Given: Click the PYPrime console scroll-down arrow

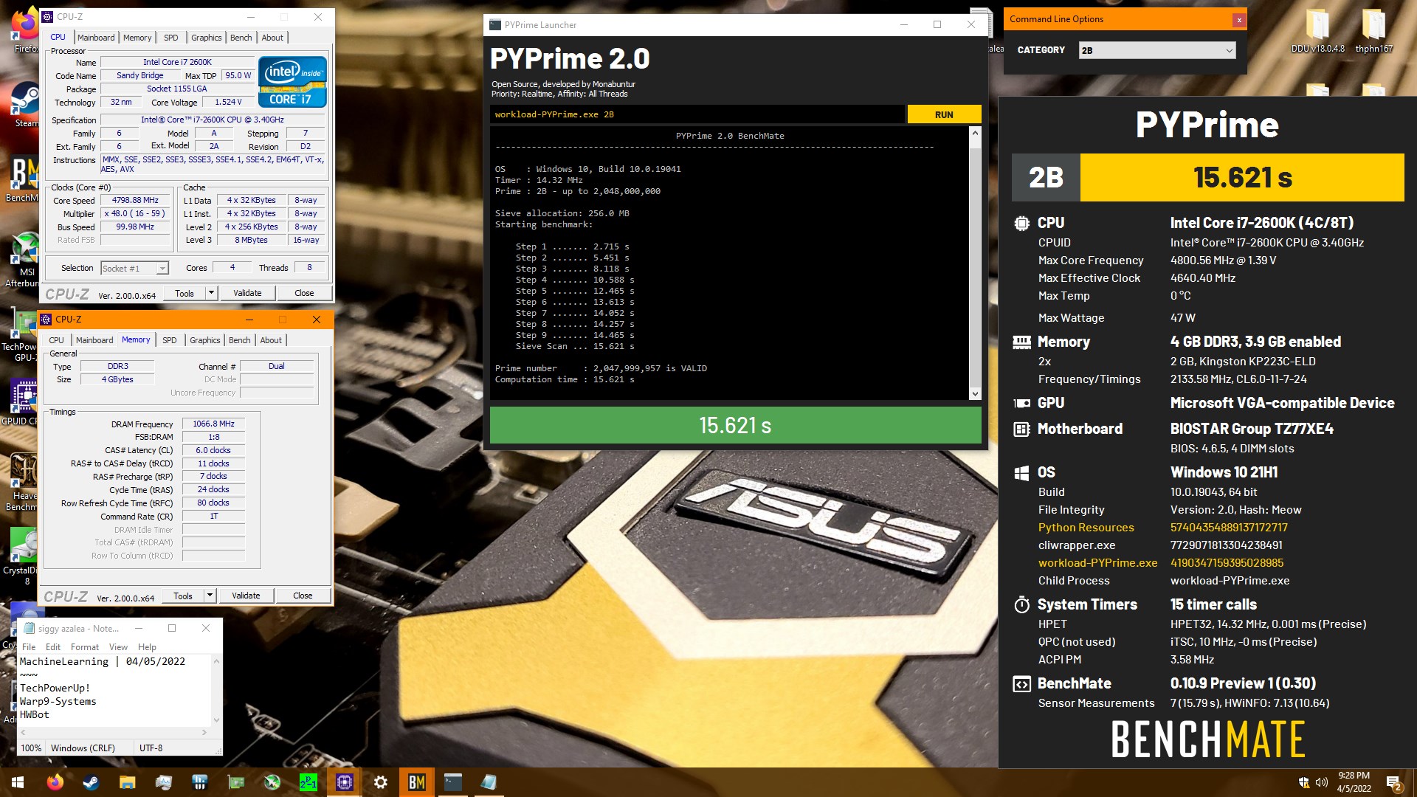Looking at the screenshot, I should tap(975, 394).
